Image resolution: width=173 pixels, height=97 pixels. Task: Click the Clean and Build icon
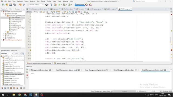55,5
